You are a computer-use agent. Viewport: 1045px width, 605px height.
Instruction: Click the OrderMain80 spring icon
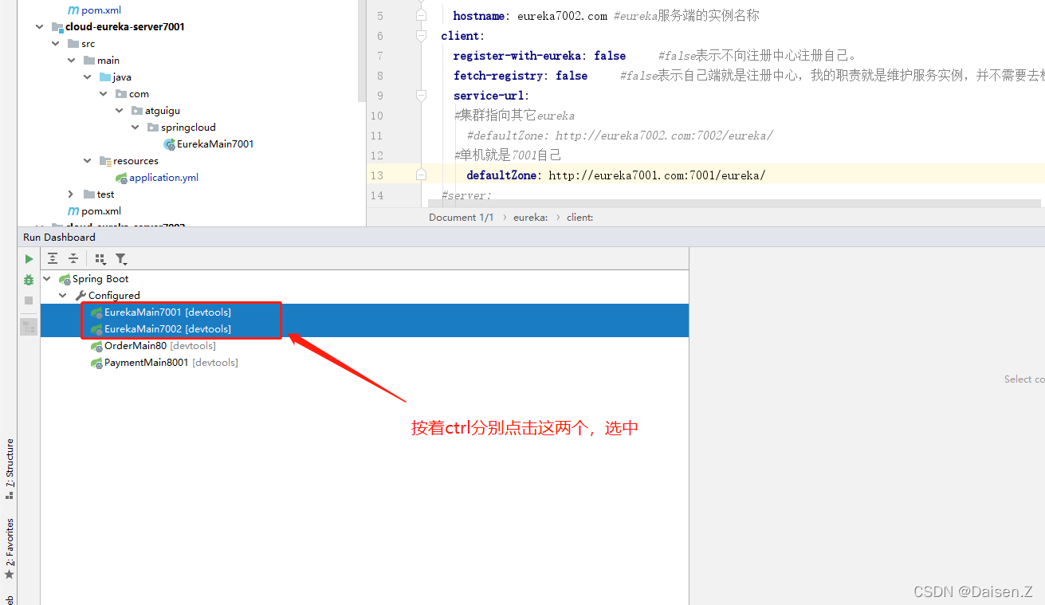pyautogui.click(x=97, y=346)
